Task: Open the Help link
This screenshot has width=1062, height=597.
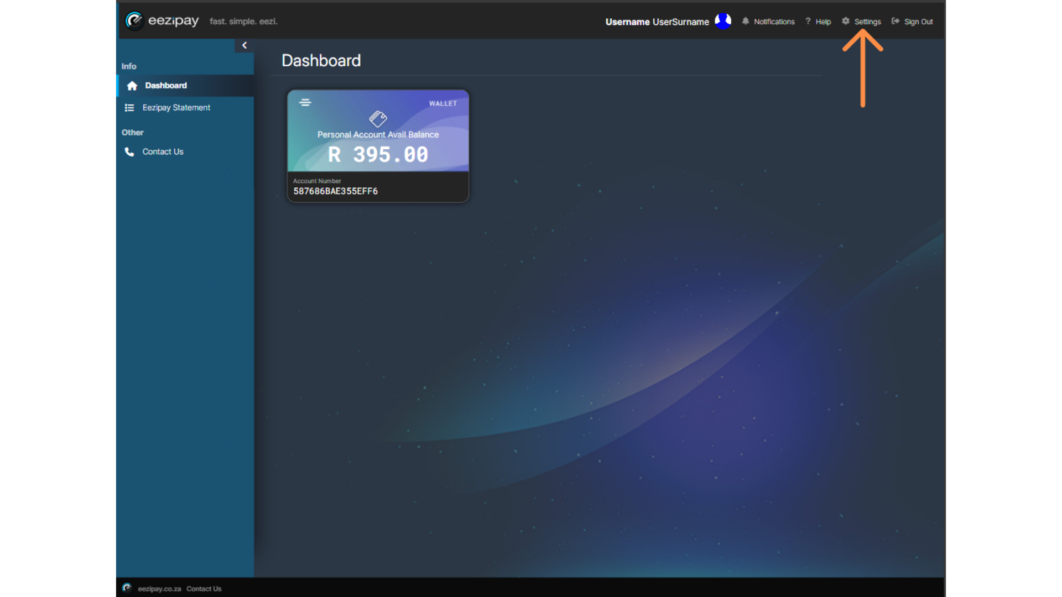Action: (x=823, y=22)
